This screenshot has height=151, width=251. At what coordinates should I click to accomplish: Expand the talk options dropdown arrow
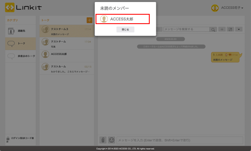[239, 29]
